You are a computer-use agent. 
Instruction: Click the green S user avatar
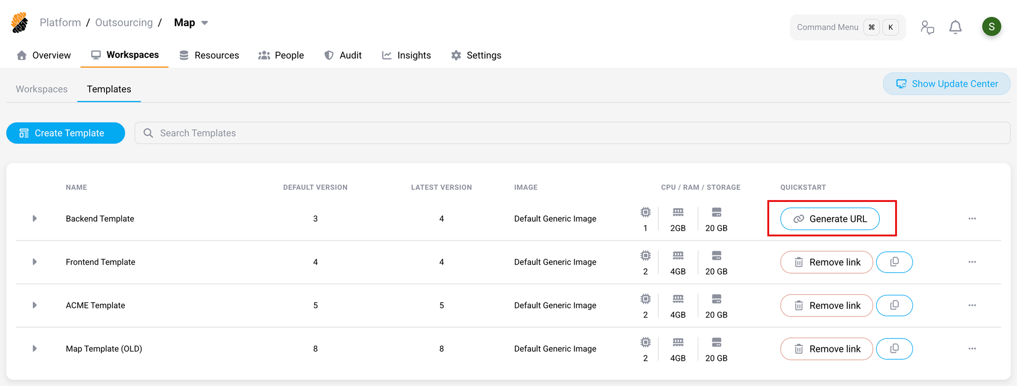point(991,27)
